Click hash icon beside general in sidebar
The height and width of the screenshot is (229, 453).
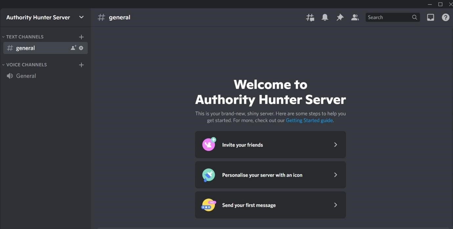click(x=10, y=48)
